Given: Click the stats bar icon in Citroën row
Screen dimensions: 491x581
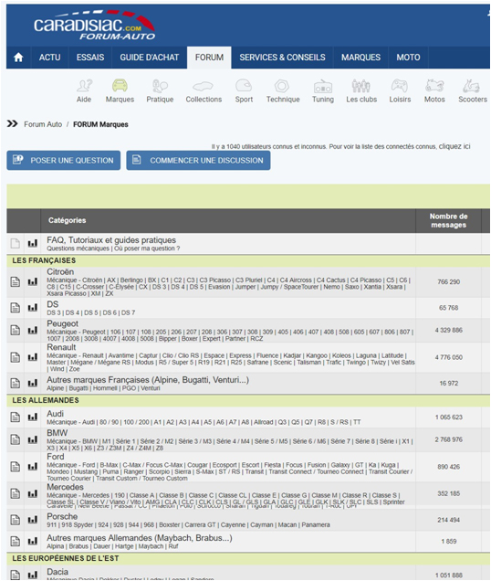Looking at the screenshot, I should 33,282.
